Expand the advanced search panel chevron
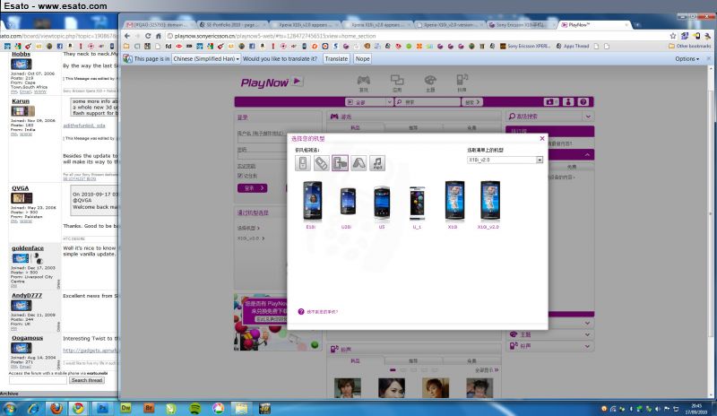717x416 pixels. (588, 117)
